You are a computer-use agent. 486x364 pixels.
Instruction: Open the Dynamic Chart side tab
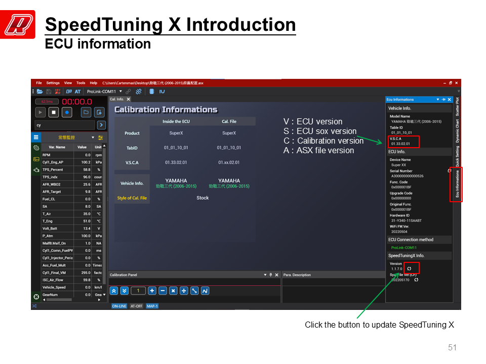tap(457, 131)
